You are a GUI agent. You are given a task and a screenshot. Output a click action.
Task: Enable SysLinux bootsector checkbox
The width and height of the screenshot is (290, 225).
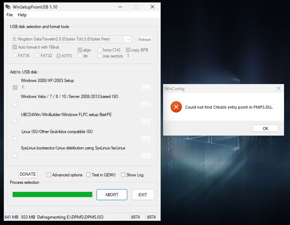pos(15,155)
